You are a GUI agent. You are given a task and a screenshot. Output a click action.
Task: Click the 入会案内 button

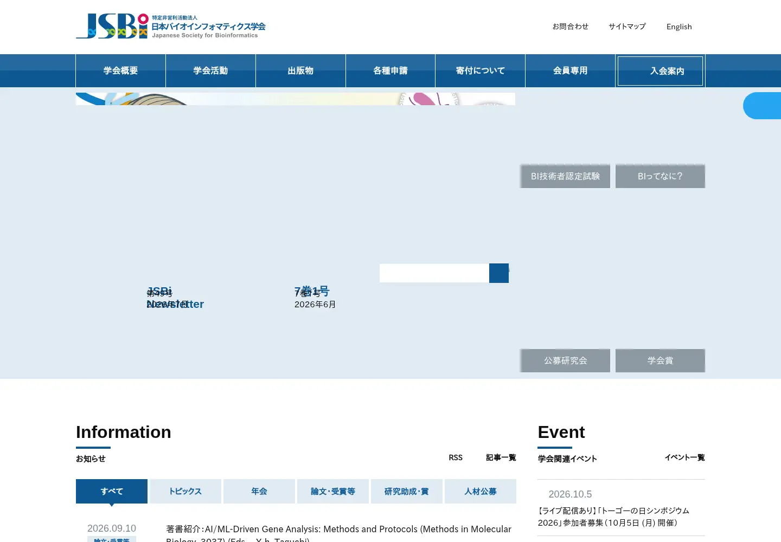660,71
